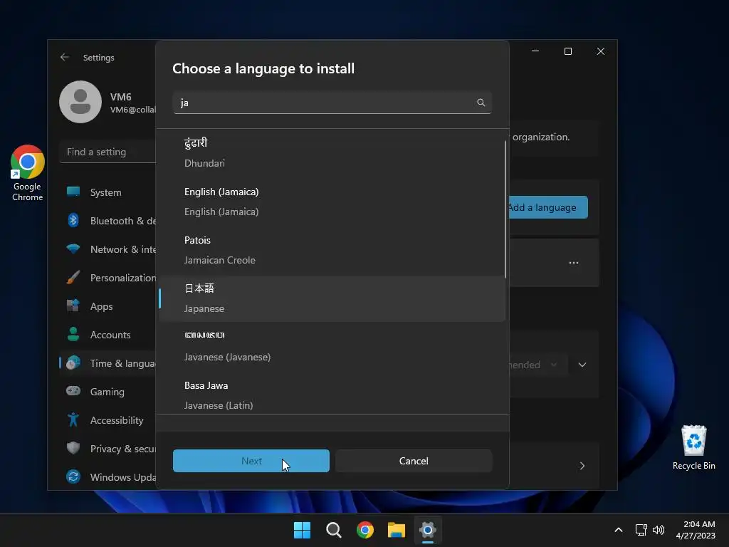The image size is (729, 547).
Task: Select Patois Jamaican Creole
Action: (332, 250)
